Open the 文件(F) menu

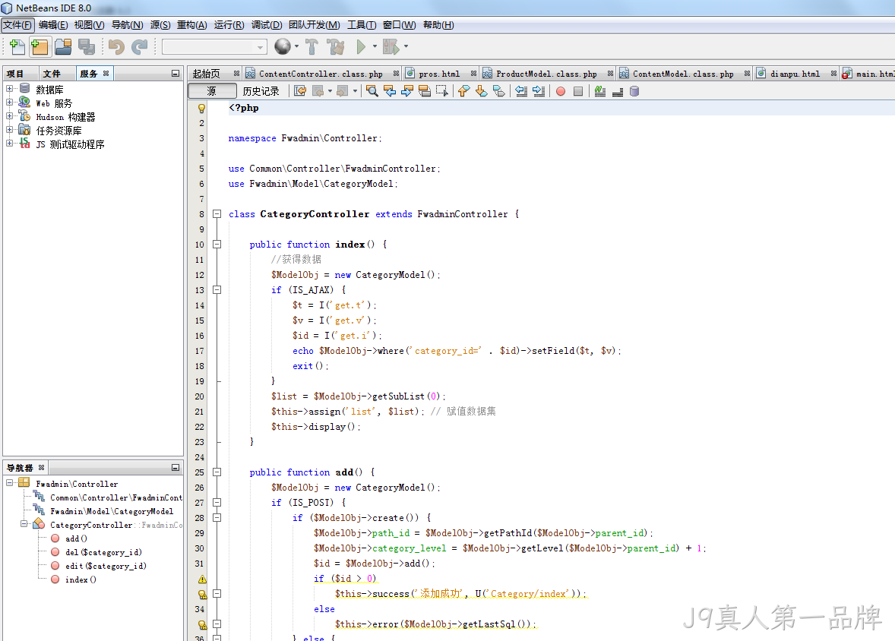(x=17, y=24)
